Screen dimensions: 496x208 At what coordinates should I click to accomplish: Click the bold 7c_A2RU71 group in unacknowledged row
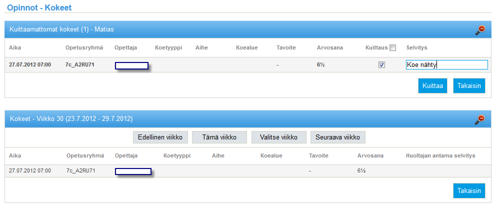click(x=79, y=65)
